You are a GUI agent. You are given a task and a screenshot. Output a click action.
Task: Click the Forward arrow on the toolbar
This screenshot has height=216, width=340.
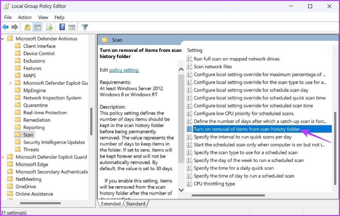[x=15, y=27]
